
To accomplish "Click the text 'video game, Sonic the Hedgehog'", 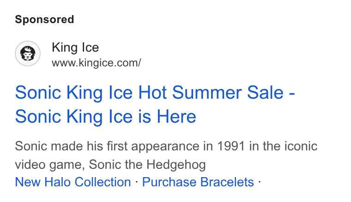I will click(x=110, y=165).
